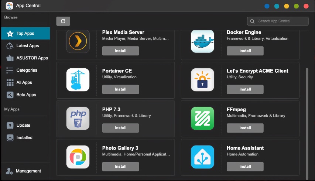Viewport: 315px width, 181px height.
Task: Click the Latest Apps sidebar icon
Action: point(10,46)
